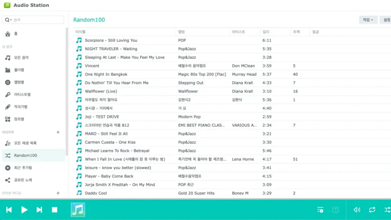The image size is (391, 220).
Task: Browse by genre (장르별)
Action: 34,119
